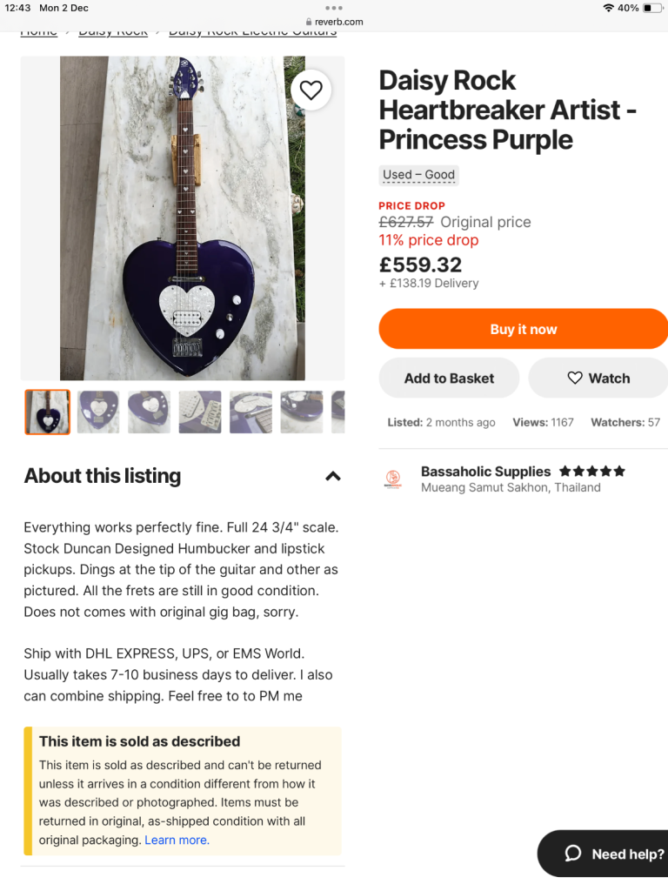Viewport: 668px width, 891px height.
Task: Tap the three-dot multitasking icon at top
Action: (x=334, y=8)
